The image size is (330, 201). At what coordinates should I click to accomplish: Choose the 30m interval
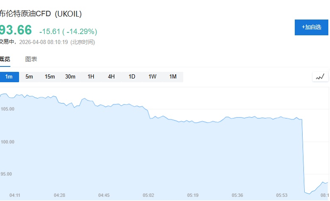(x=70, y=77)
